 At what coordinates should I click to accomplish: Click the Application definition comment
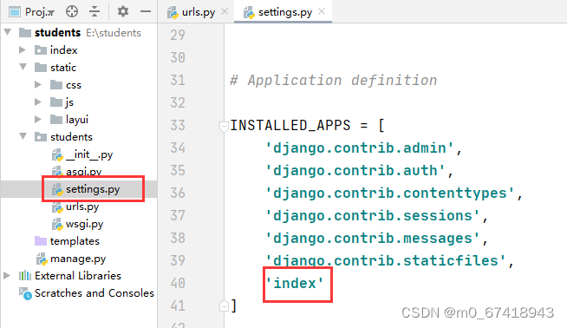pyautogui.click(x=334, y=81)
